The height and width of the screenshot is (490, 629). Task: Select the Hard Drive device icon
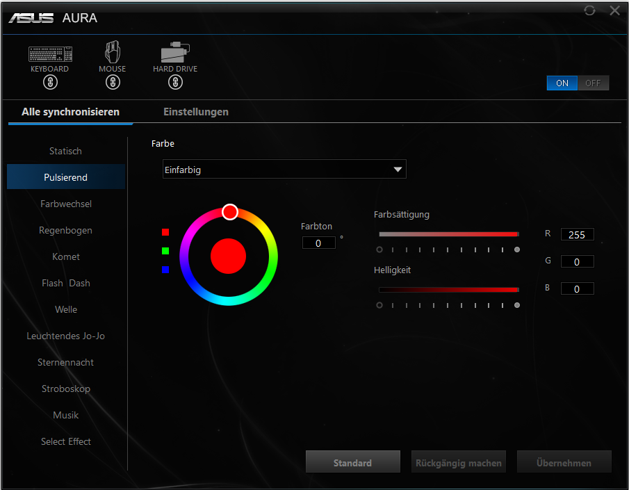[x=175, y=51]
